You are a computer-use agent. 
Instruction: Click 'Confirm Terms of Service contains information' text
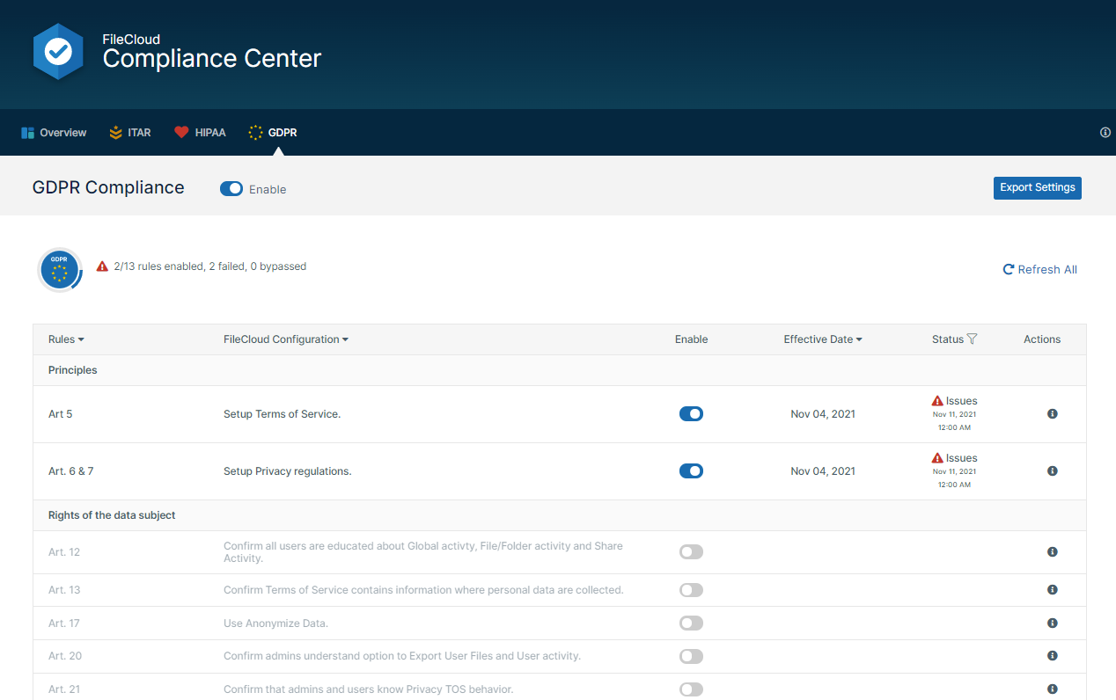(x=423, y=589)
